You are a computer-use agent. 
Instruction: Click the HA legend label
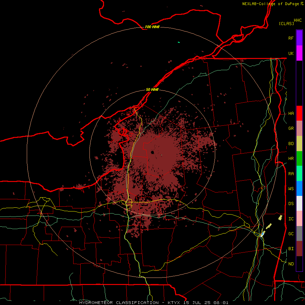point(291,113)
